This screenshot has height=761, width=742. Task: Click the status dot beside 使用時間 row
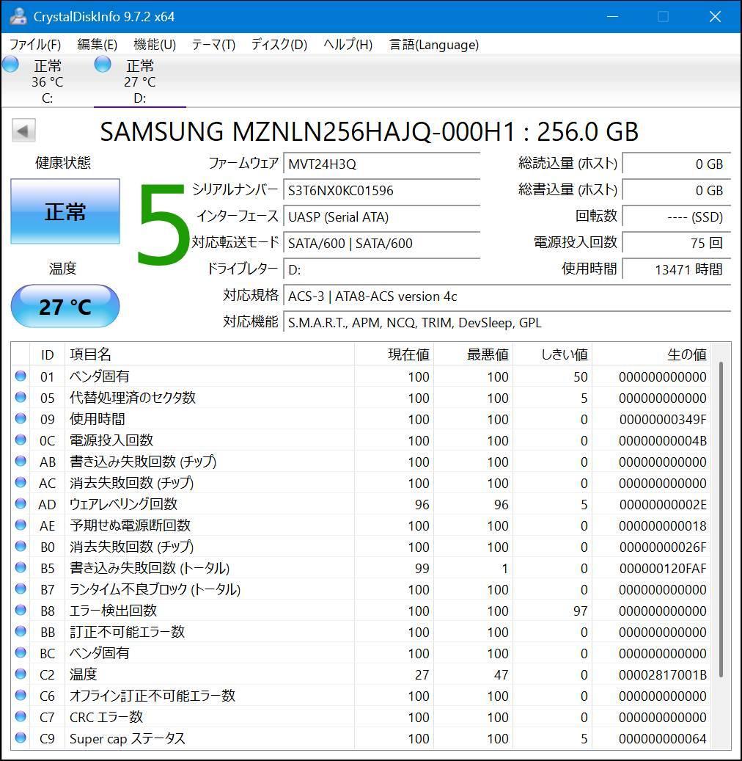(x=22, y=419)
